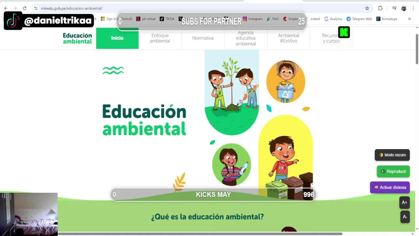Open the Normativa menu item

point(203,38)
